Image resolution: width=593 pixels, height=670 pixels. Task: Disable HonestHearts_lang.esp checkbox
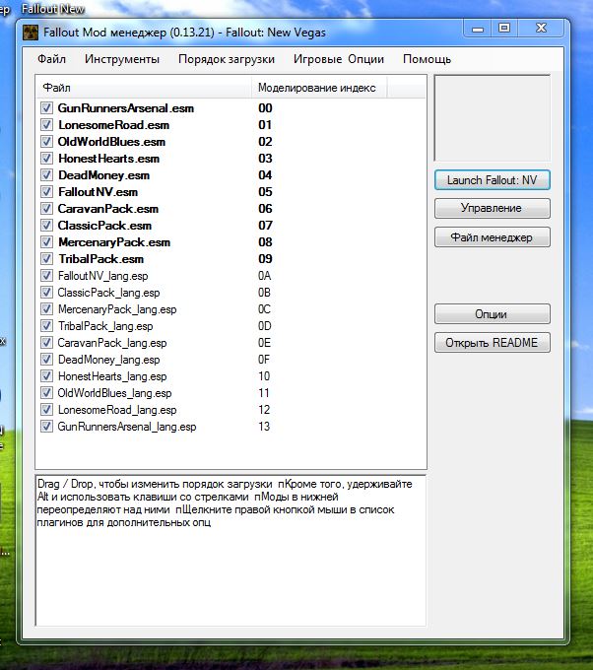pyautogui.click(x=46, y=376)
